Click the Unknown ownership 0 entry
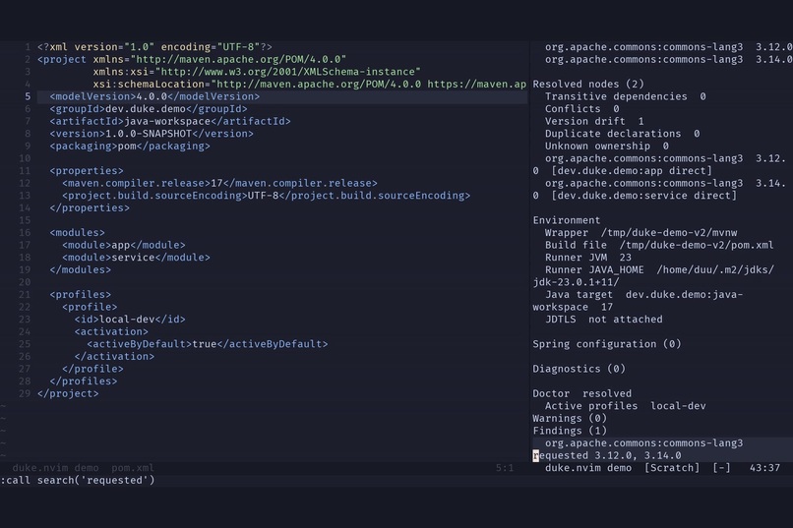The height and width of the screenshot is (528, 793). click(606, 147)
